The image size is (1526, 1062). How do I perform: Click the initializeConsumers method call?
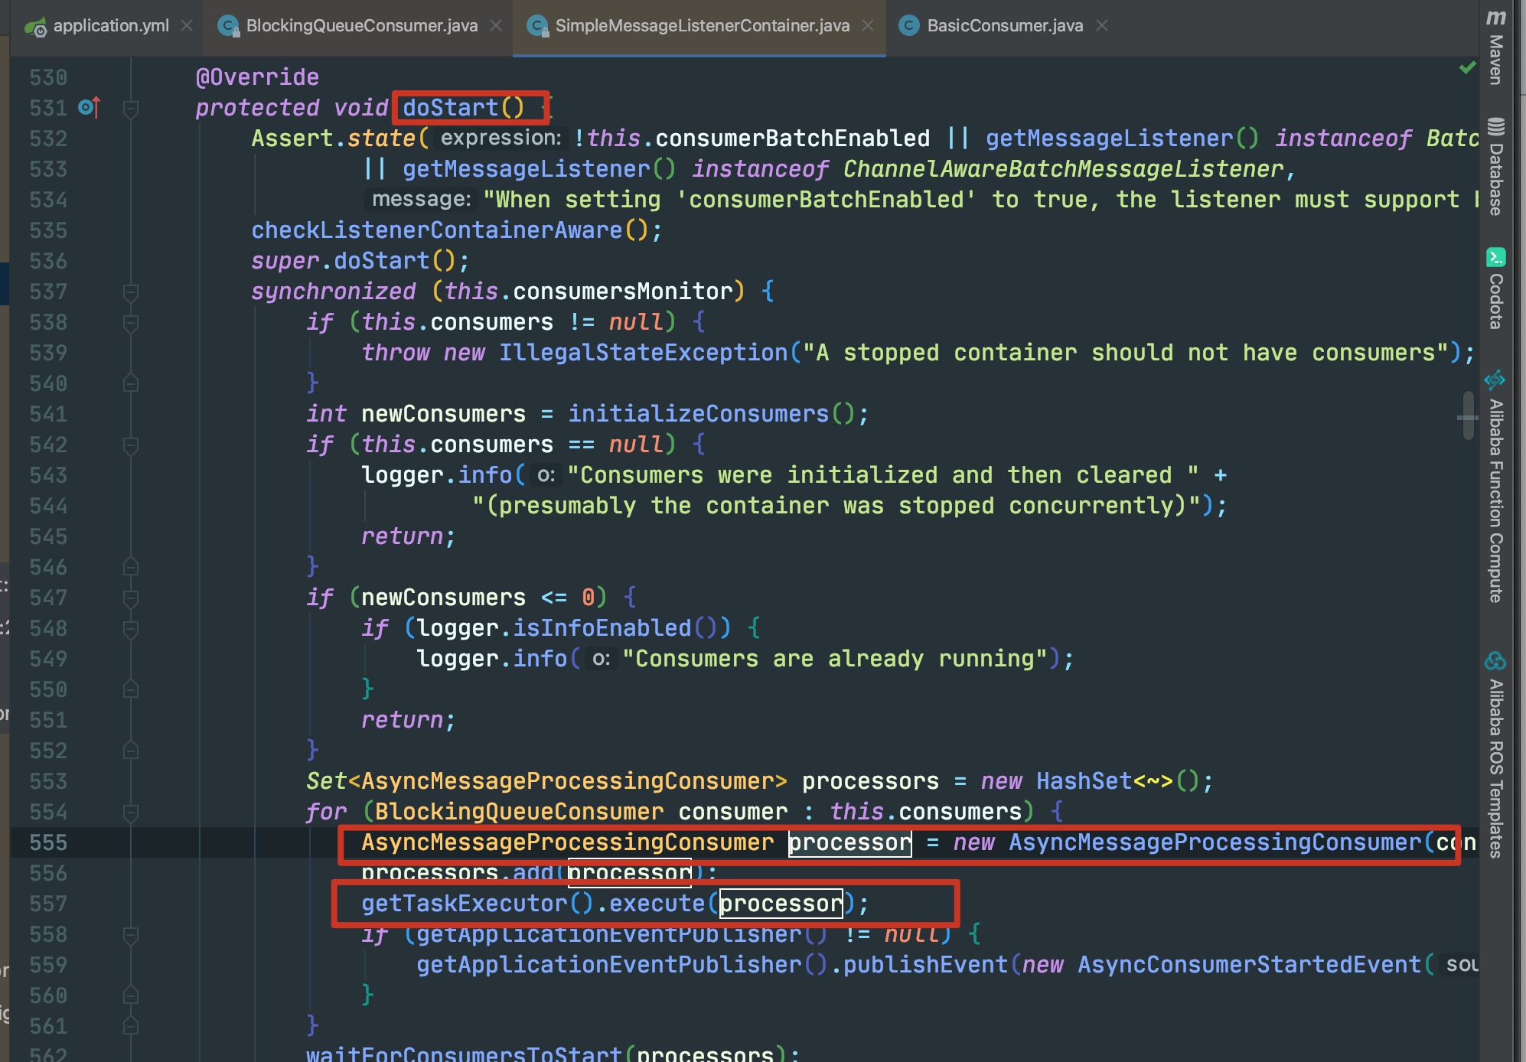pyautogui.click(x=698, y=414)
